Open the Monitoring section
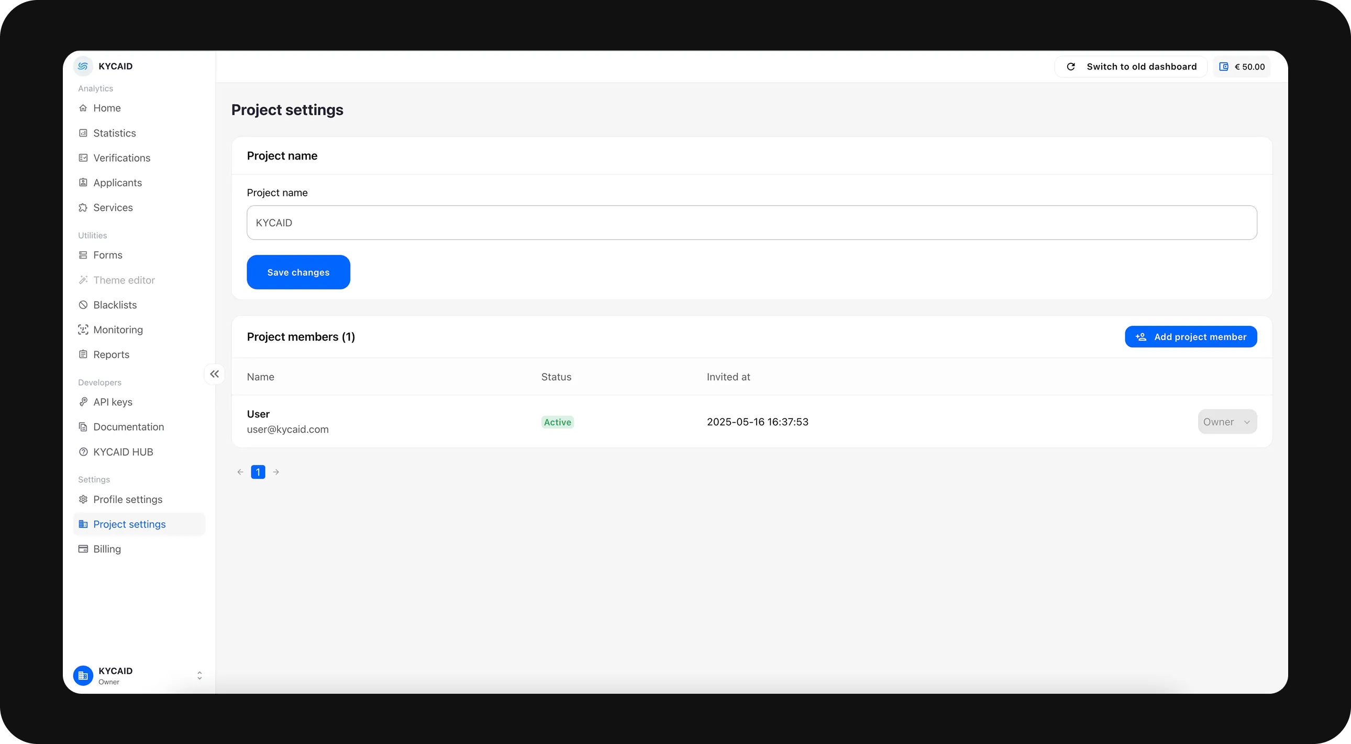Screen dimensions: 1351x744 click(118, 330)
